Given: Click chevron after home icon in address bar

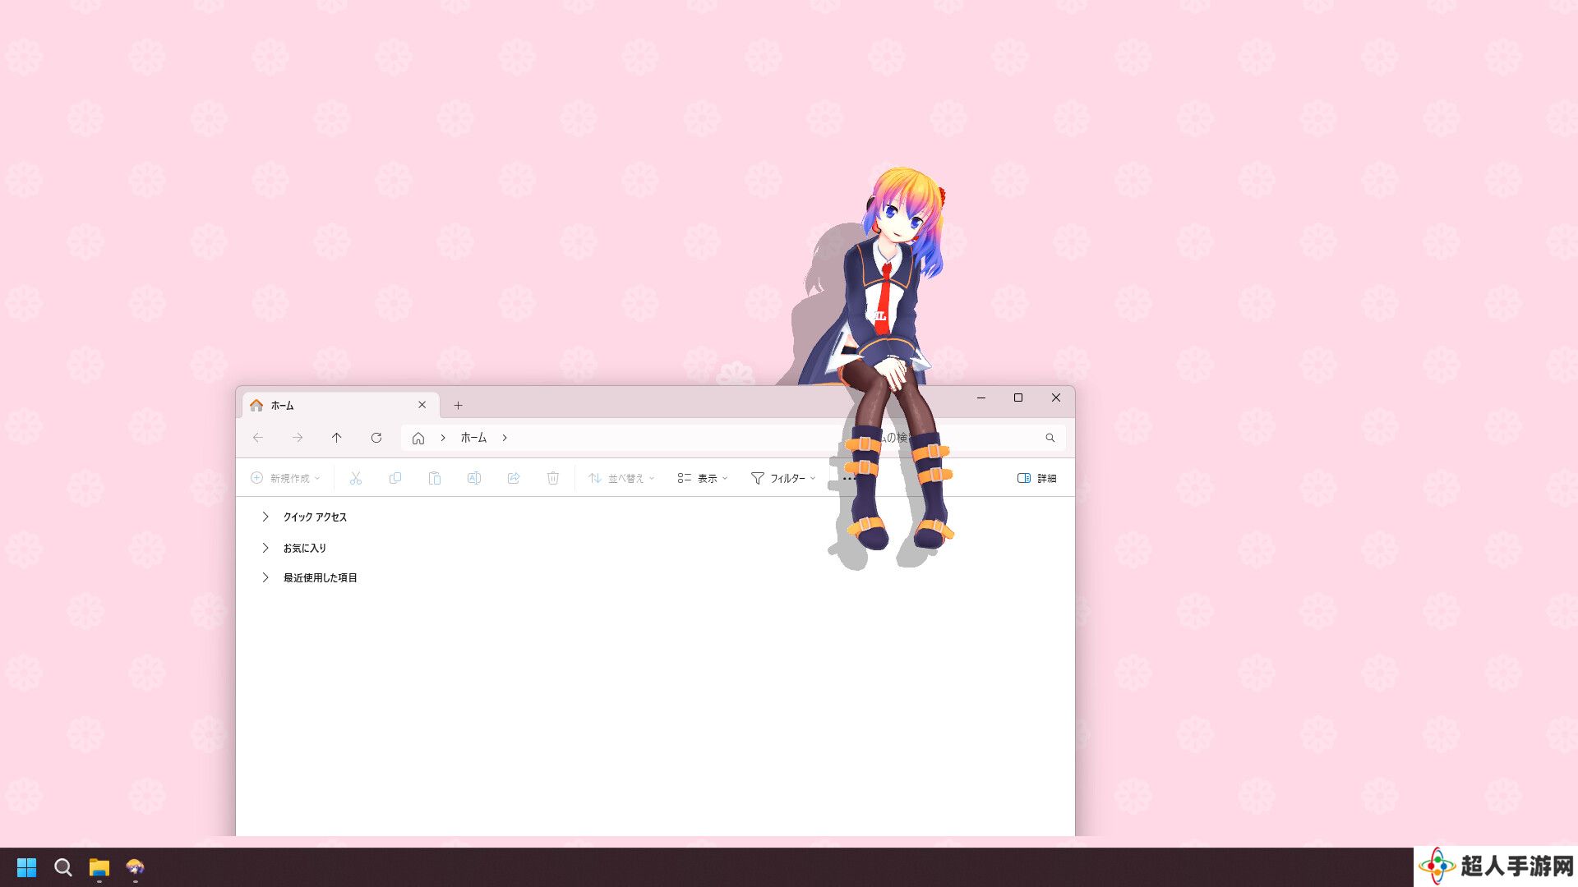Looking at the screenshot, I should (443, 438).
